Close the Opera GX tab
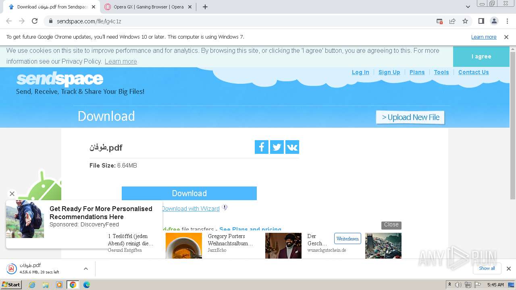Screen dimensions: 516x290 190,7
